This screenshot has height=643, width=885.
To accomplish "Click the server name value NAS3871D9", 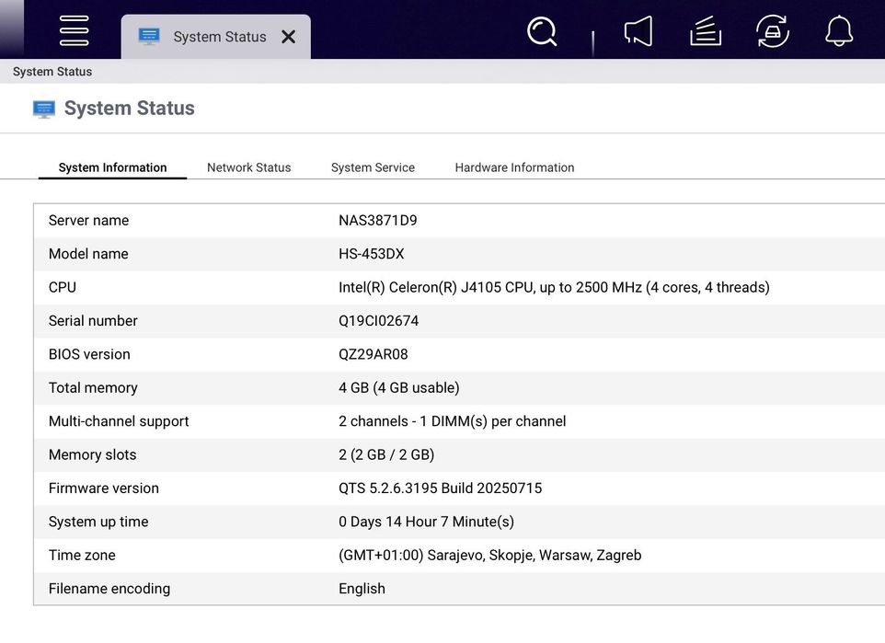I will [377, 221].
